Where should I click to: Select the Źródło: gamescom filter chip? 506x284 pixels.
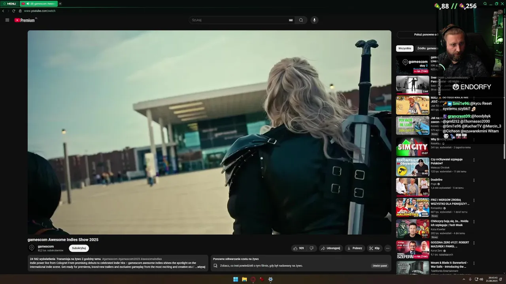pos(427,48)
